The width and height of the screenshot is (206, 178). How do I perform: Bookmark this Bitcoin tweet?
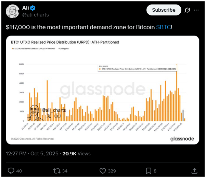pos(149,170)
